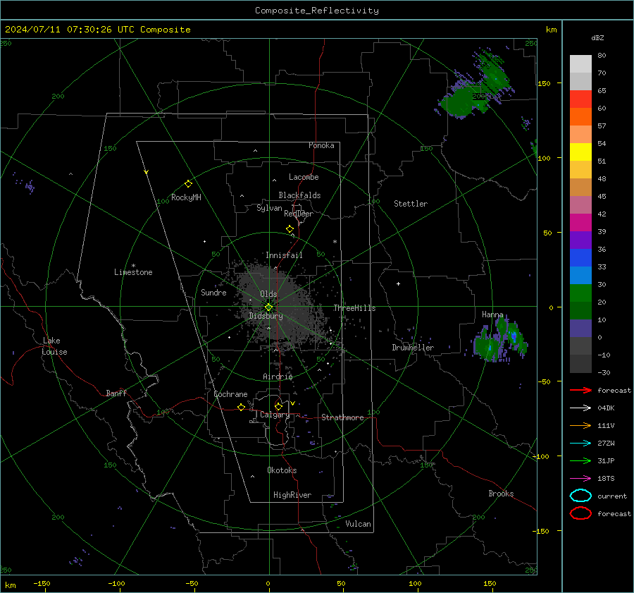The width and height of the screenshot is (634, 593).
Task: Click the green 31JP arrow icon
Action: tap(580, 460)
